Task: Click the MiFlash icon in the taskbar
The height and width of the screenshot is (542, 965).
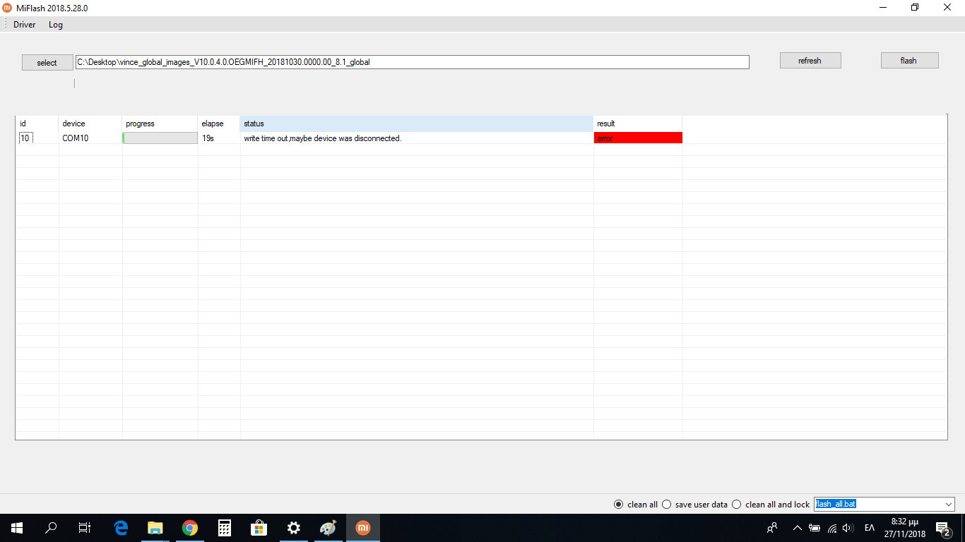Action: 363,528
